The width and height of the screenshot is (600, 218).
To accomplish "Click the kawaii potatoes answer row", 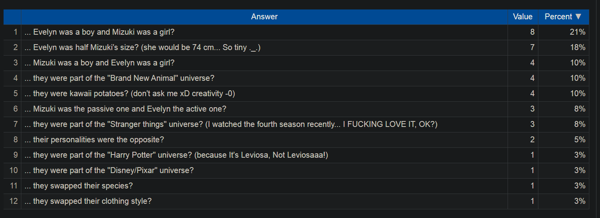I will (296, 93).
